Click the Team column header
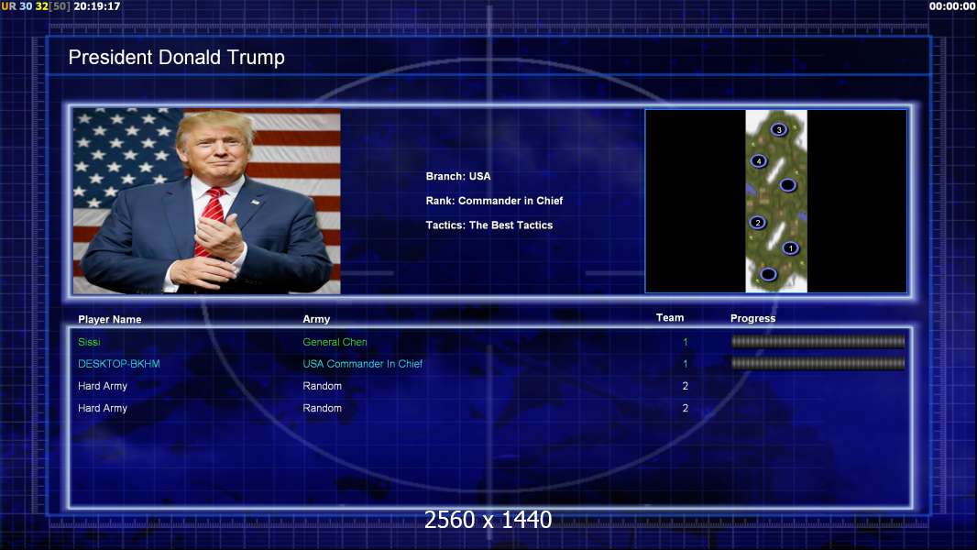 pyautogui.click(x=670, y=318)
